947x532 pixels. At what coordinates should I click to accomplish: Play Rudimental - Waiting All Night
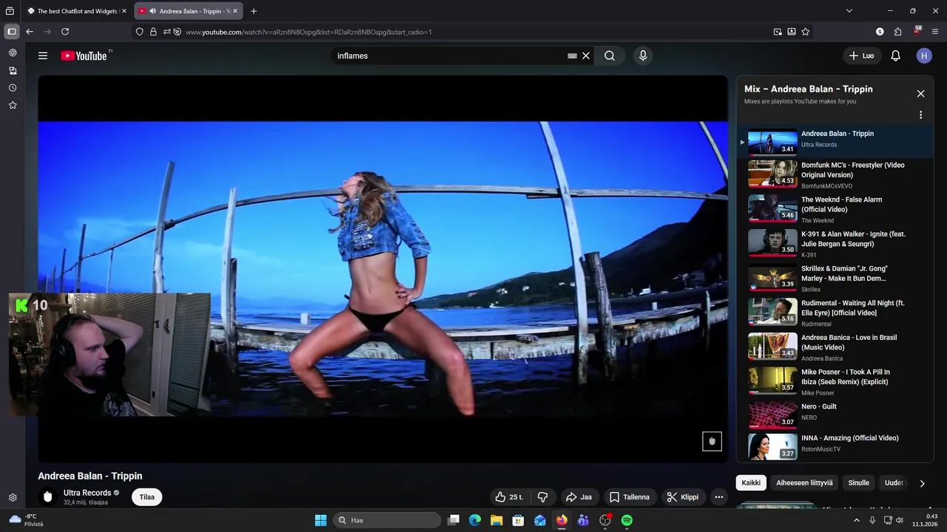835,313
